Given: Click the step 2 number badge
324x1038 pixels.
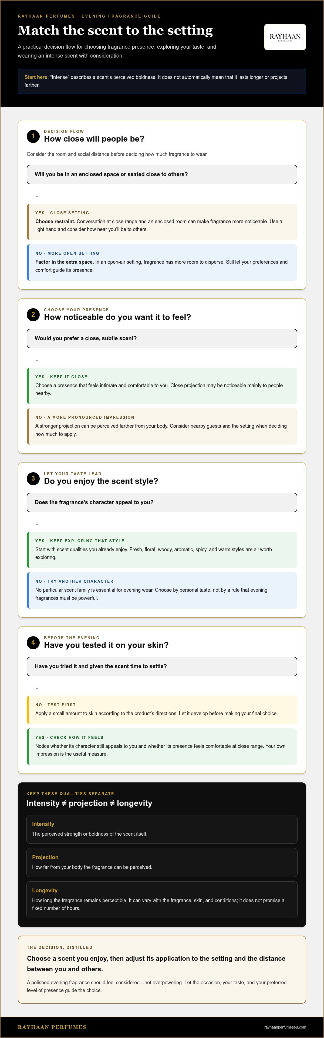Looking at the screenshot, I should [x=33, y=314].
